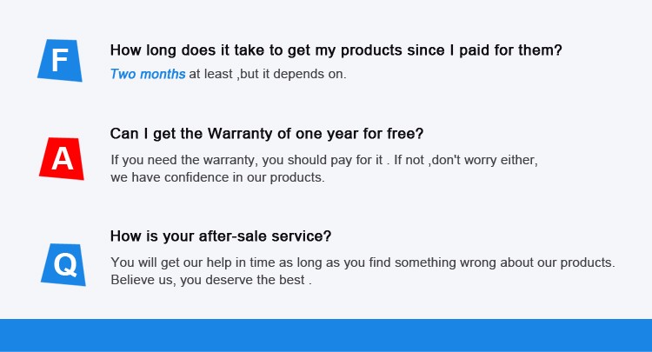Open the after-sale service question heading
Viewport: 652px width, 352px height.
pyautogui.click(x=221, y=236)
